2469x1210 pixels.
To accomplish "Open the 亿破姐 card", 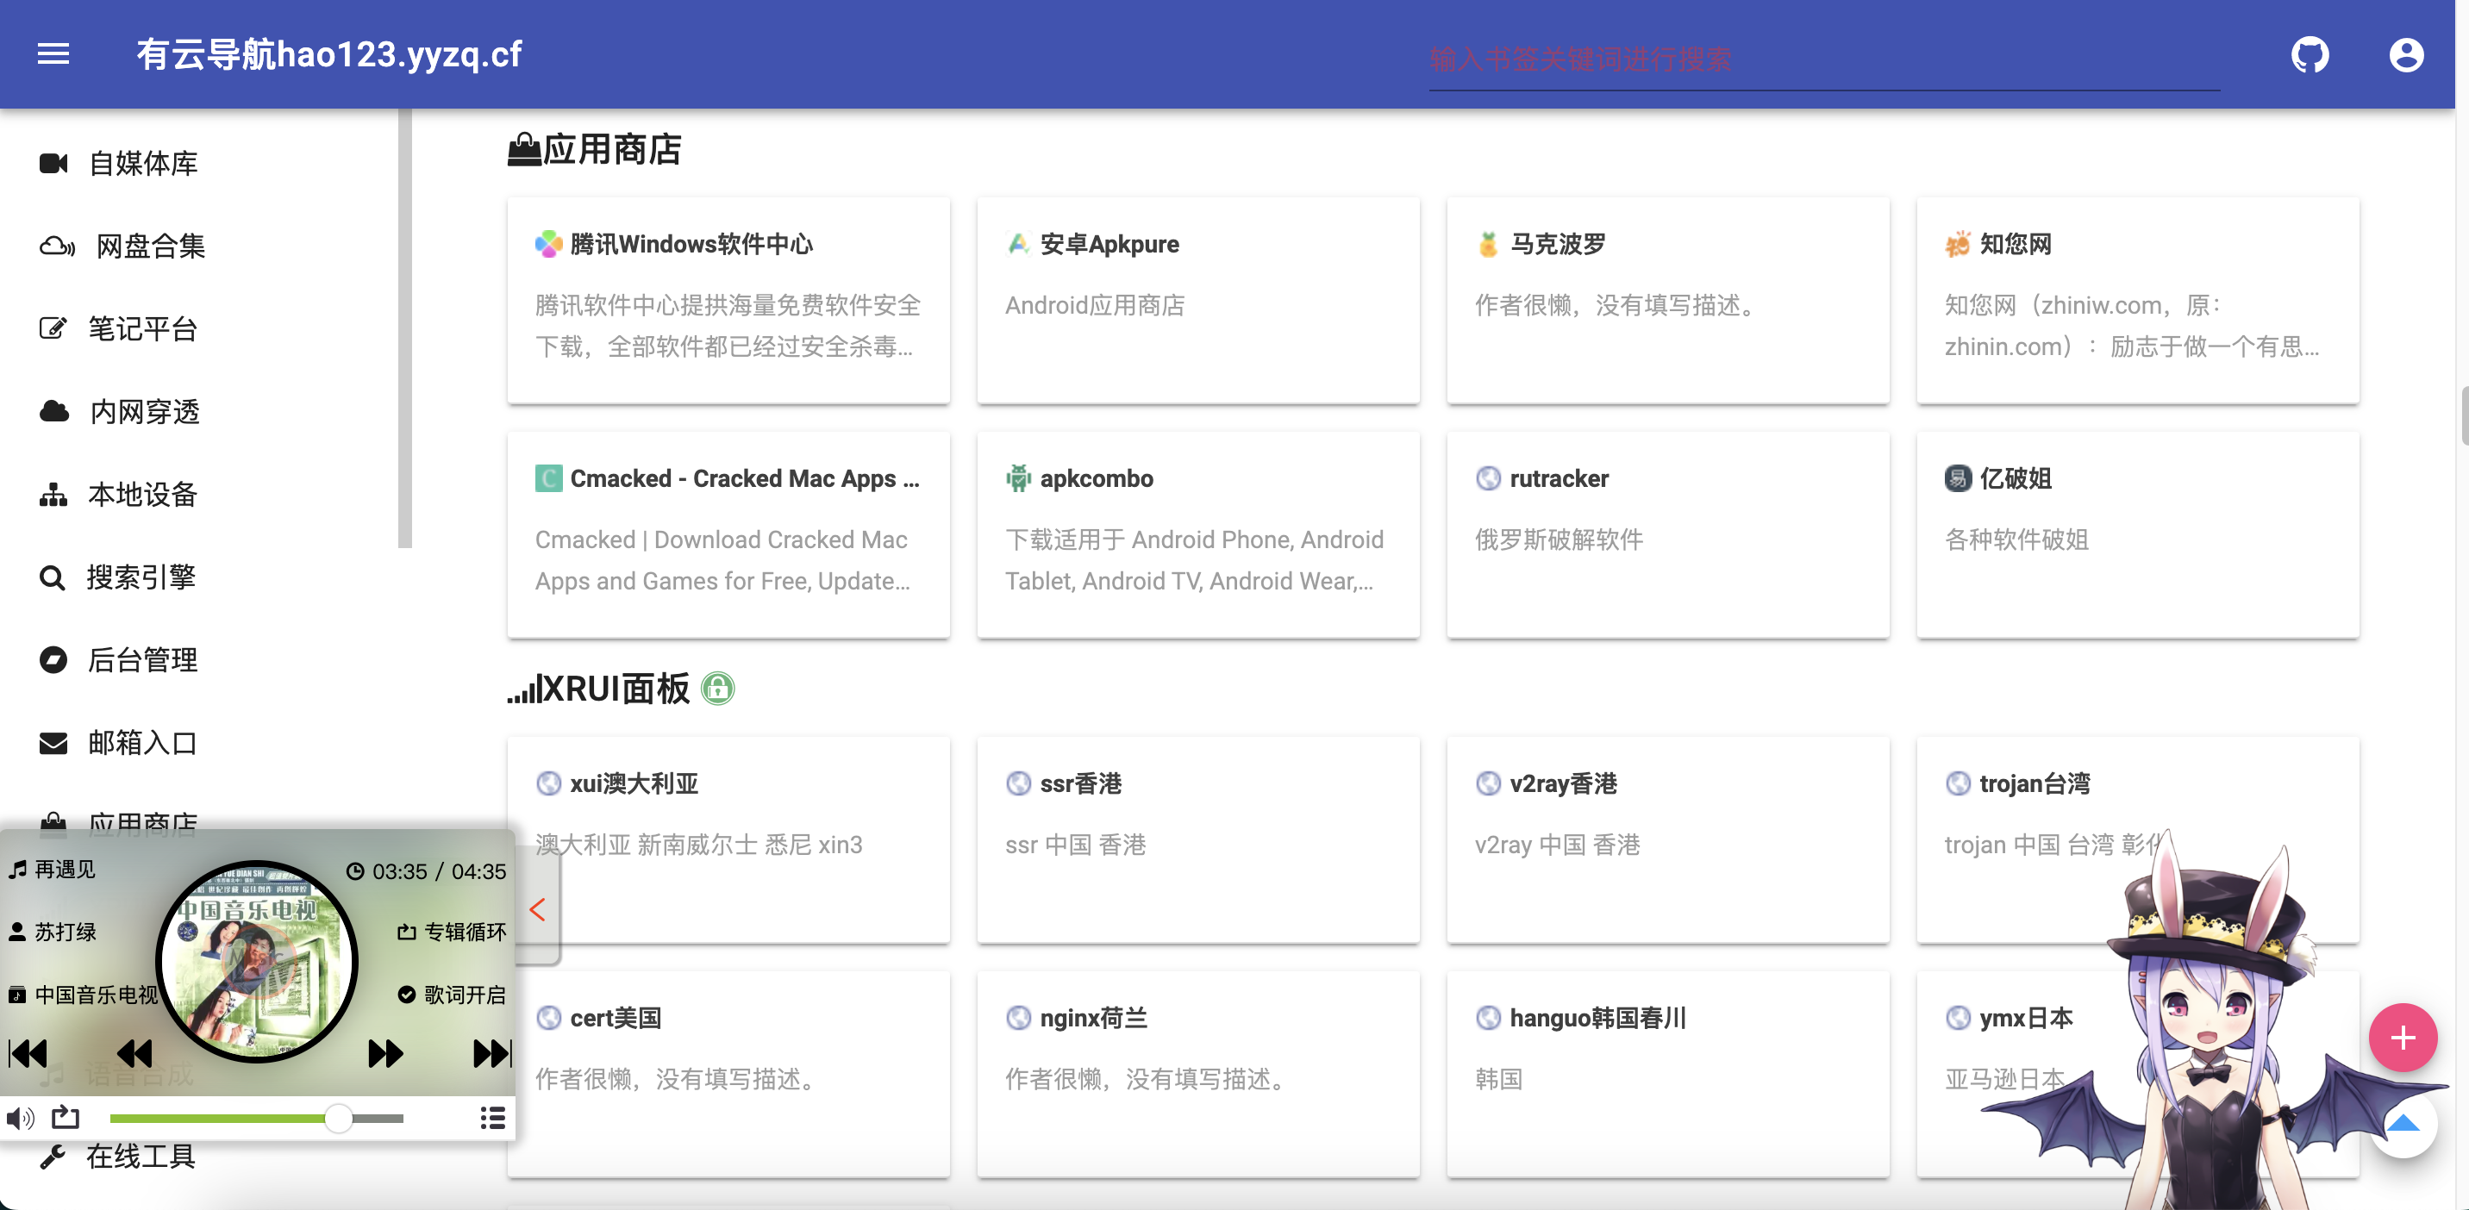I will pos(2137,534).
